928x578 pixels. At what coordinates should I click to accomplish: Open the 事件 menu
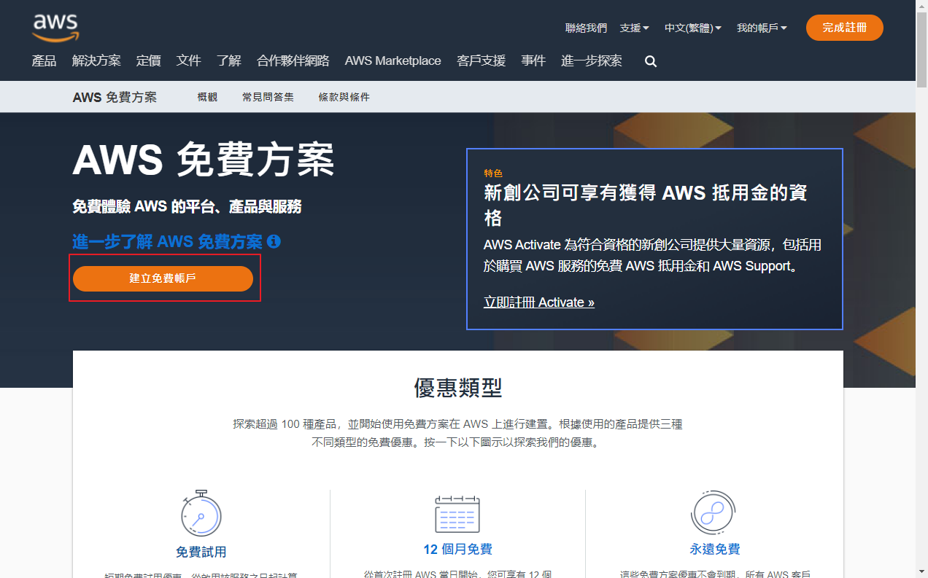click(x=533, y=60)
